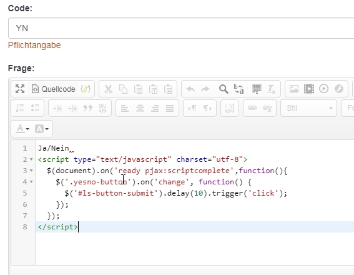The image size is (354, 275).
Task: Click 'pjax:scriptcomplete' in line 3
Action: pos(187,171)
